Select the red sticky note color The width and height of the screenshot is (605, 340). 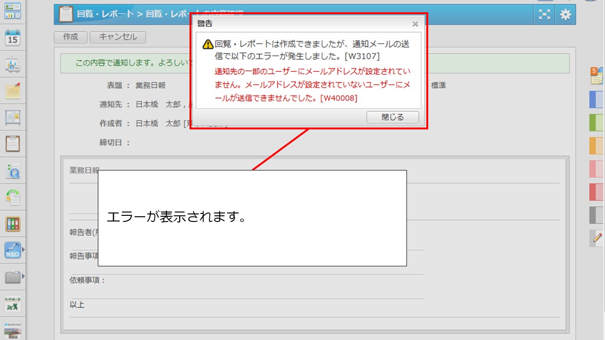coord(596,192)
